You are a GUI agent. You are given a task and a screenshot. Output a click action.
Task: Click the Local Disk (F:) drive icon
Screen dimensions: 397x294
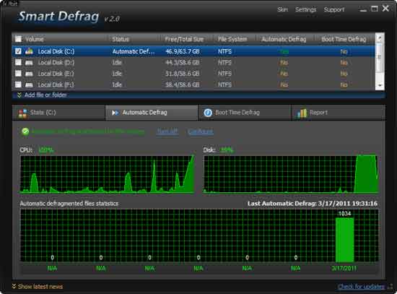[x=29, y=85]
